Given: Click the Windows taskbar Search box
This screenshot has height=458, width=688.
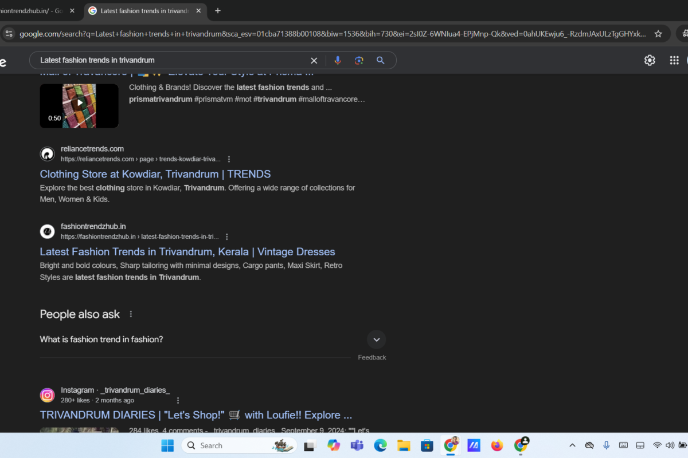Looking at the screenshot, I should coord(239,445).
